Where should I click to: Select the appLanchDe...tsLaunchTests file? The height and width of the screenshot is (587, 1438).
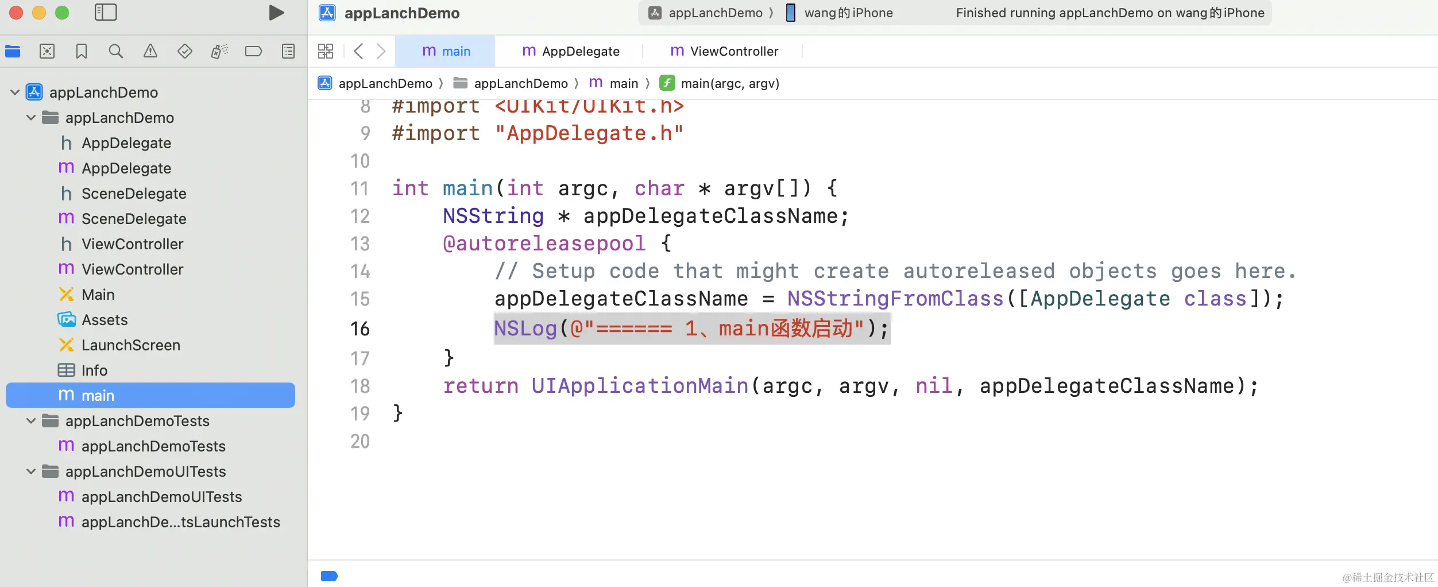[x=150, y=522]
